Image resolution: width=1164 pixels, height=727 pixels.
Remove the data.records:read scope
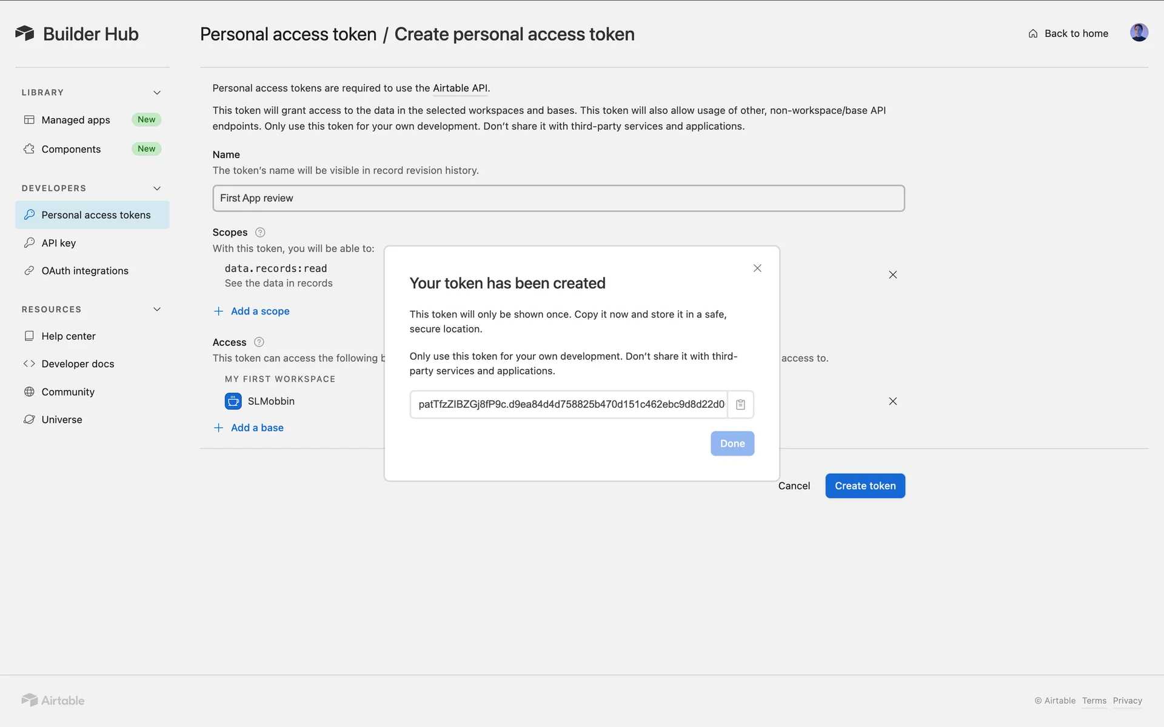892,275
